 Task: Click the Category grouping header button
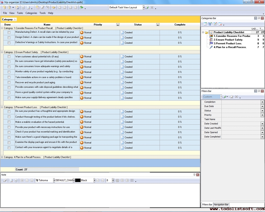tap(9, 19)
